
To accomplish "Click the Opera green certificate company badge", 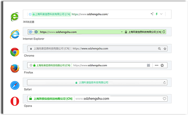I will 51,99.
